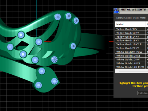Select the White Gold:14KX1 row

tap(130, 63)
